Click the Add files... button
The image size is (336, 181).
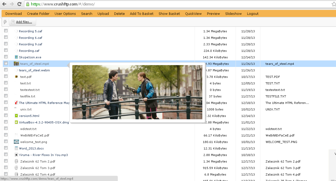click(22, 22)
